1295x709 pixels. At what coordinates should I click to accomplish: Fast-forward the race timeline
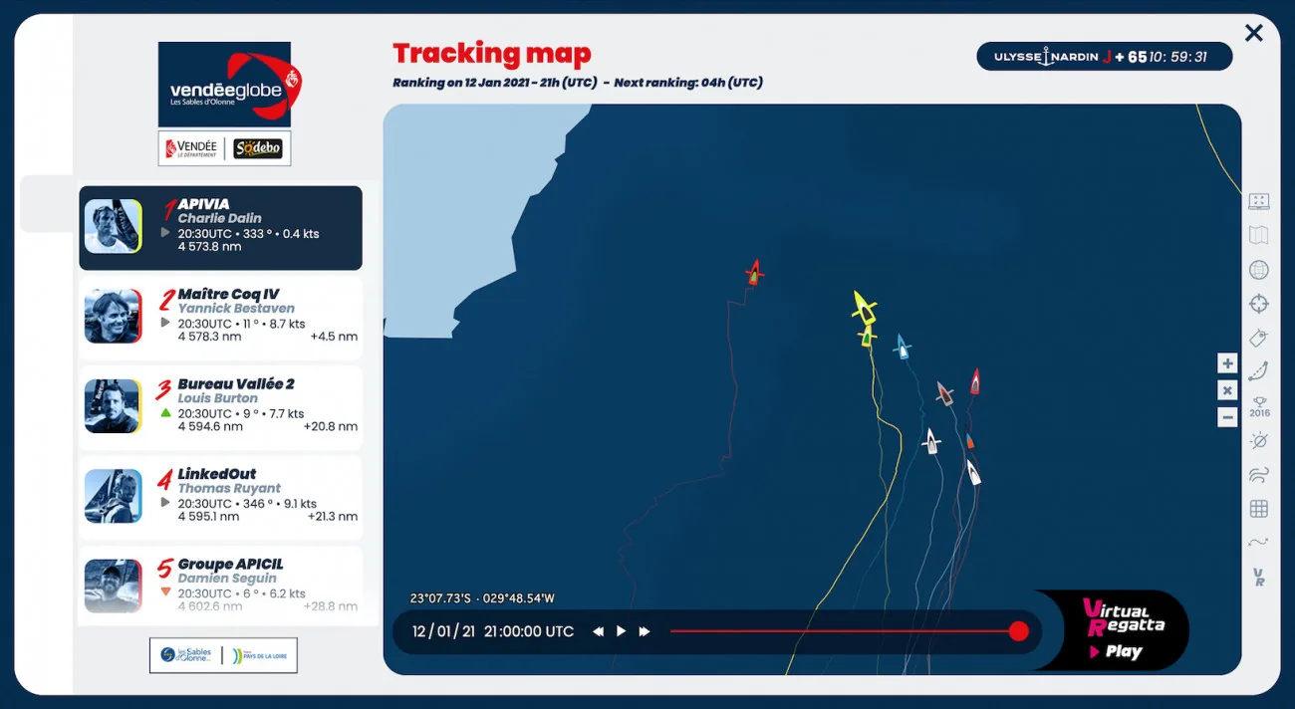645,631
